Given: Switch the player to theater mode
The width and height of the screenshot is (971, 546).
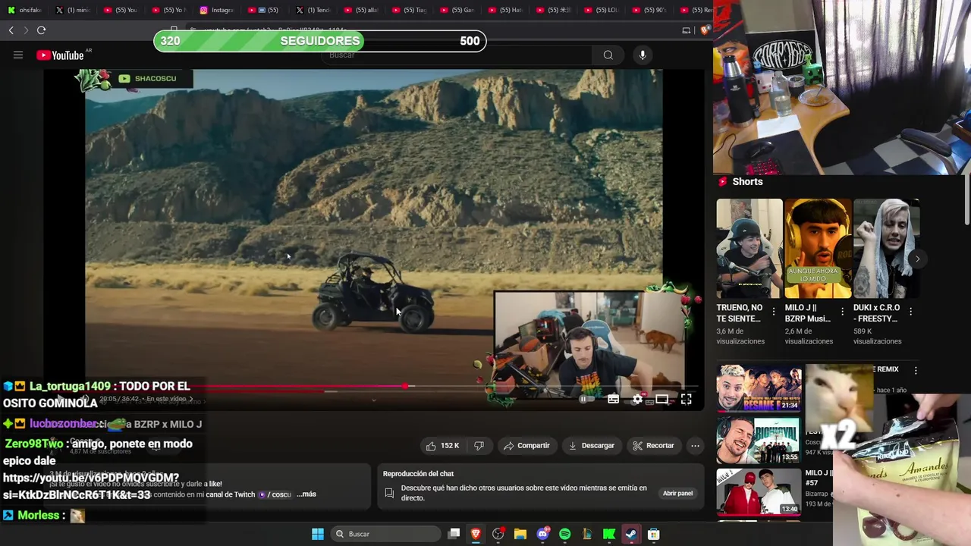Looking at the screenshot, I should point(662,399).
